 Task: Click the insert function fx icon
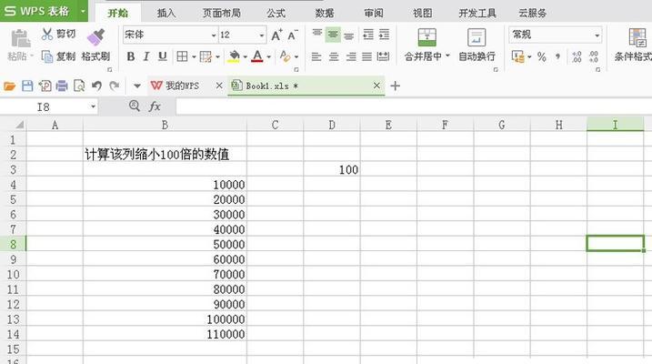click(155, 106)
